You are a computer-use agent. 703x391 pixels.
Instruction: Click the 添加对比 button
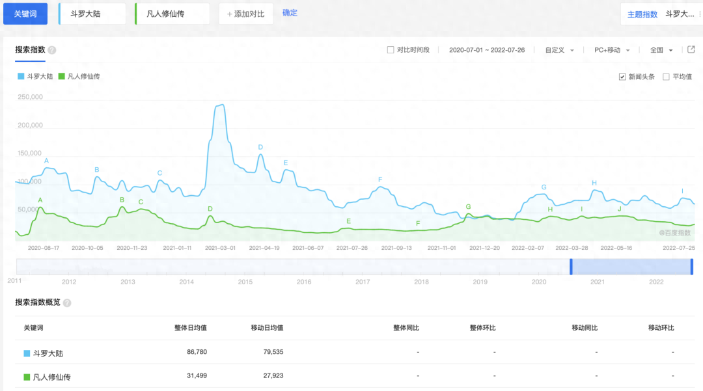click(x=245, y=14)
